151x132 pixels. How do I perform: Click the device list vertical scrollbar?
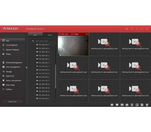[x=55, y=76]
